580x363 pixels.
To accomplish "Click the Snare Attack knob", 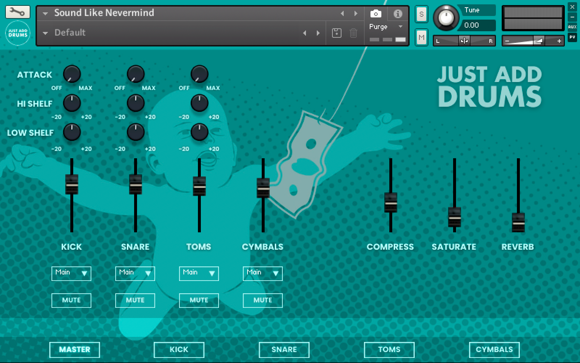I will (x=136, y=74).
